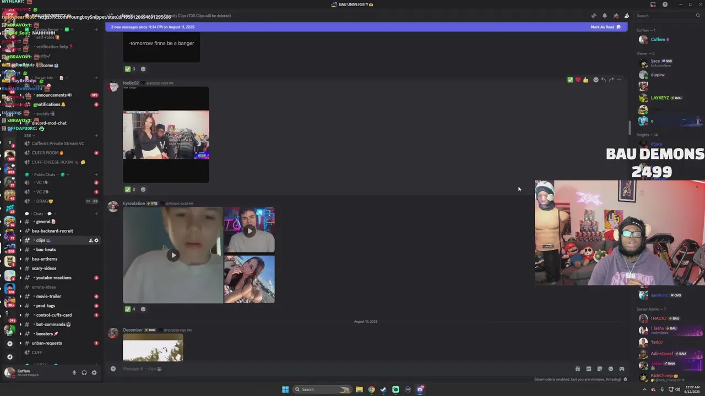Open the Discord inbox icon
This screenshot has width=705, height=396.
coord(653,4)
